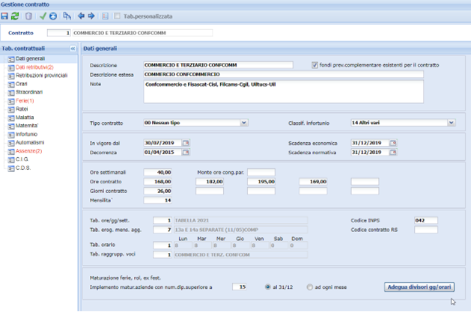Open calendar picker for Scadenza economica
This screenshot has height=312, width=471.
(x=393, y=143)
